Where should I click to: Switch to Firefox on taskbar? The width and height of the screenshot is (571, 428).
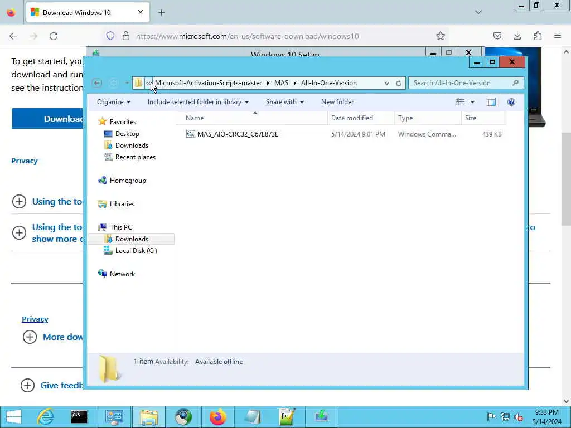[217, 417]
